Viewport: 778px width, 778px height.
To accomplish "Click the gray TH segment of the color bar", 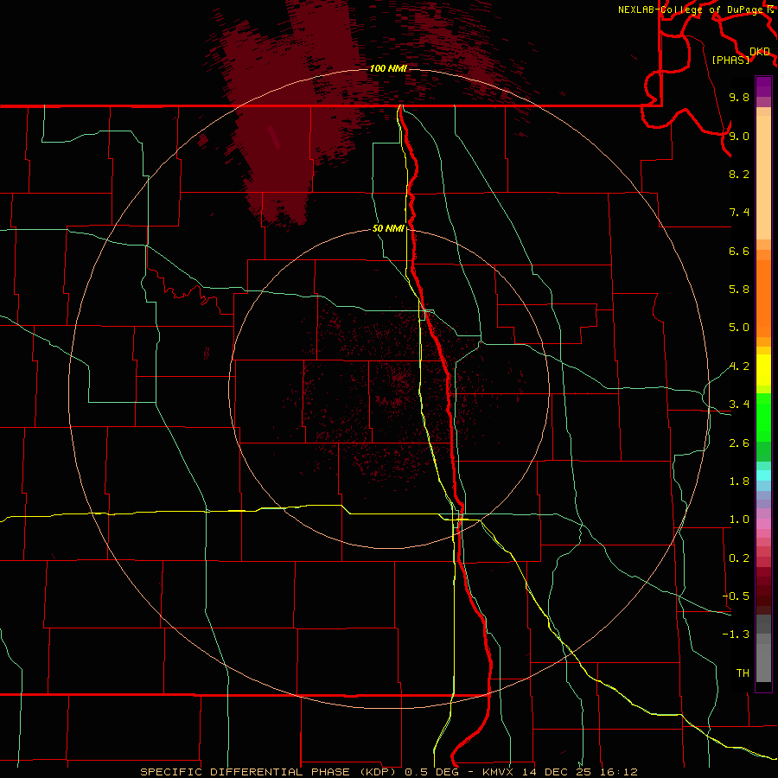I will [763, 662].
